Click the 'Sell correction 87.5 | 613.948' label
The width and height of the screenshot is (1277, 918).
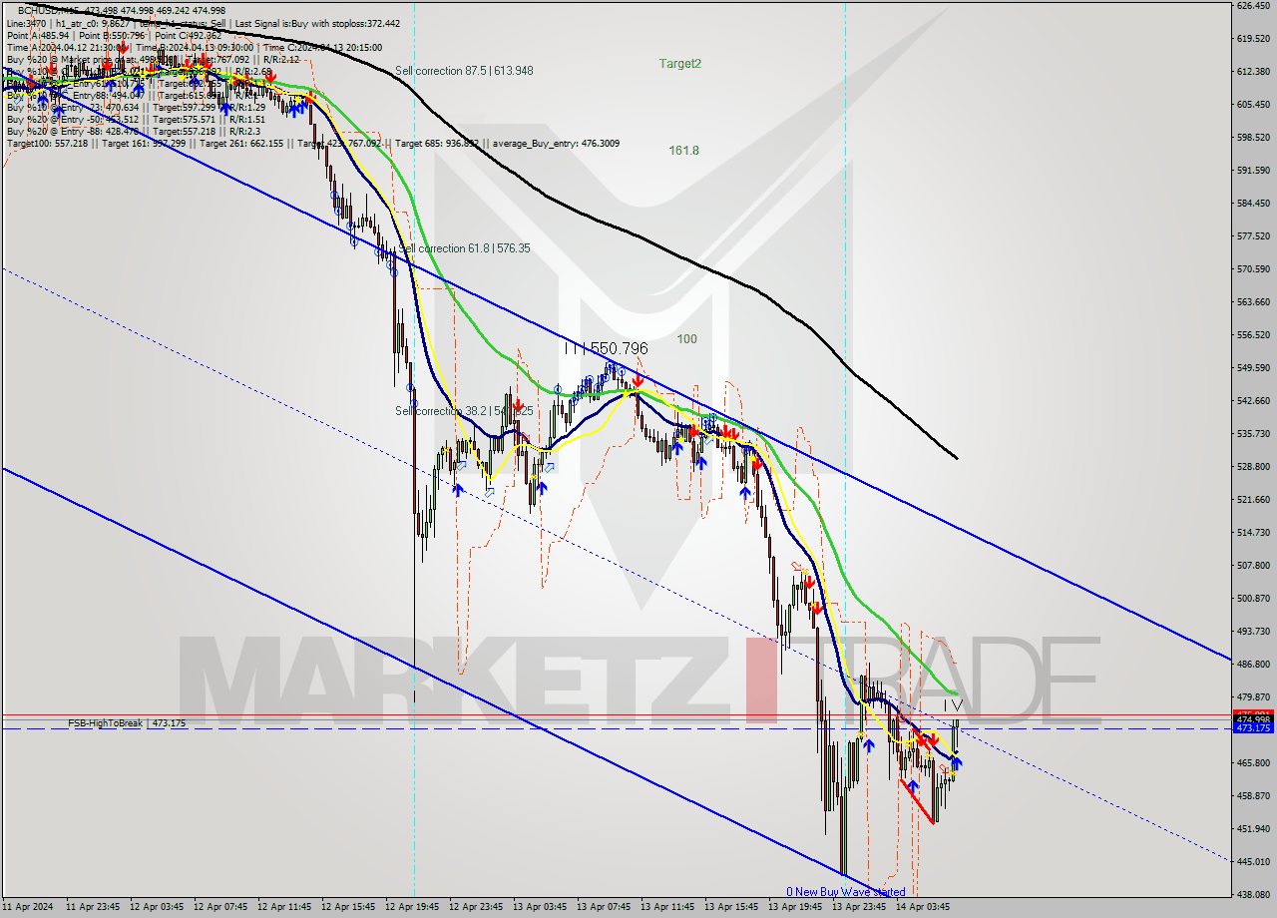click(x=464, y=71)
